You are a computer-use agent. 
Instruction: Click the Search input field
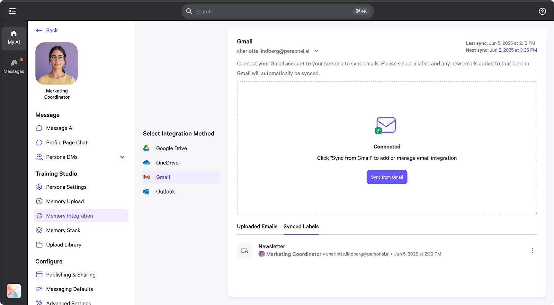[x=277, y=11]
